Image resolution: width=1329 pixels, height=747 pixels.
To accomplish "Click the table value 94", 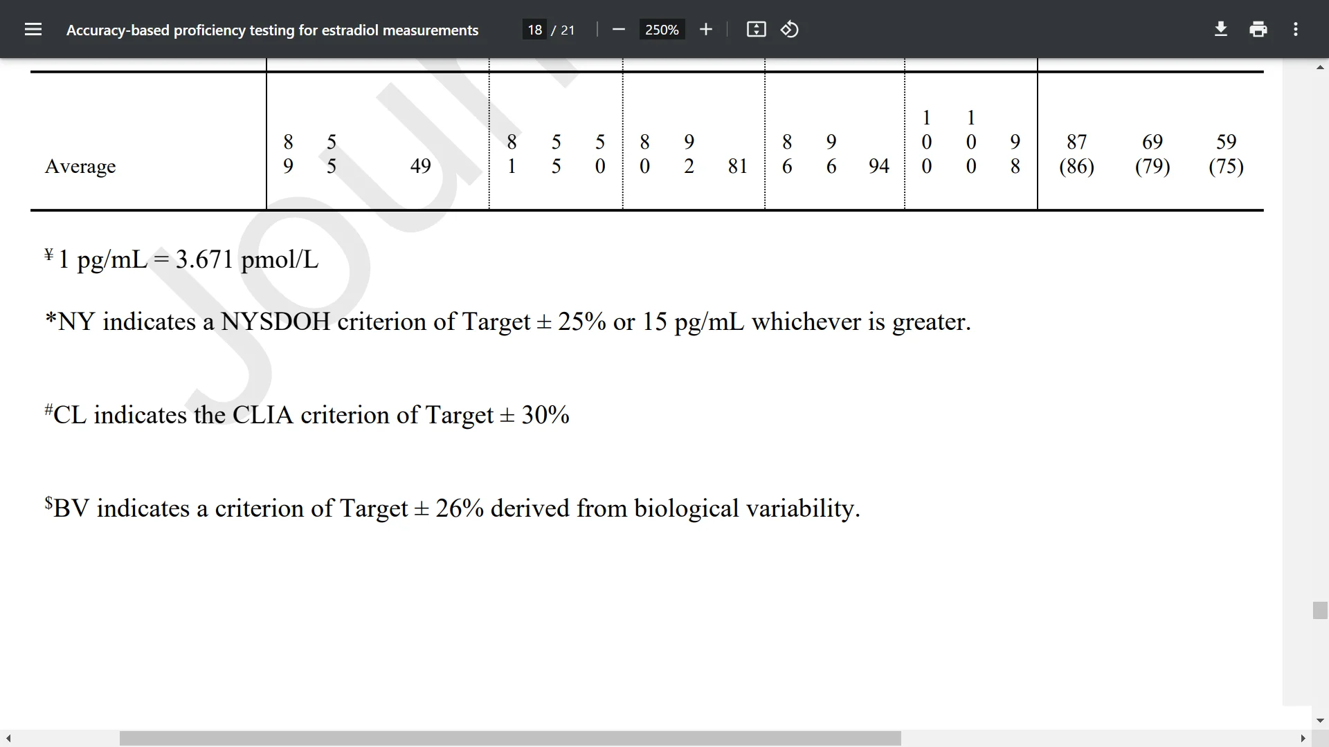I will point(878,166).
